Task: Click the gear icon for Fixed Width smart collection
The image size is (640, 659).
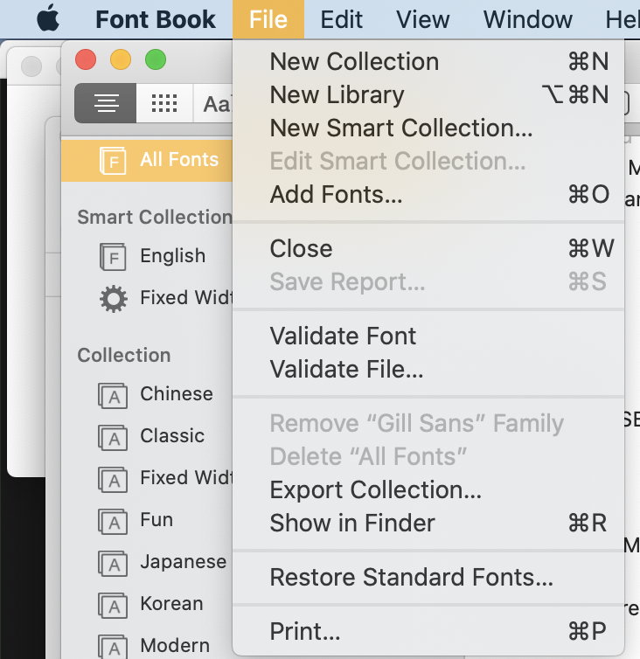Action: [114, 299]
